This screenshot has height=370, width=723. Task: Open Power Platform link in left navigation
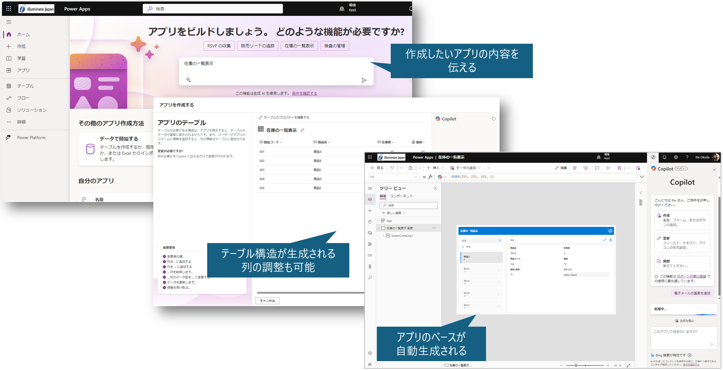[31, 138]
